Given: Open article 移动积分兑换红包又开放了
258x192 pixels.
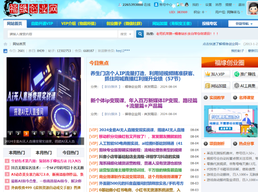Looking at the screenshot, I should point(140,136).
